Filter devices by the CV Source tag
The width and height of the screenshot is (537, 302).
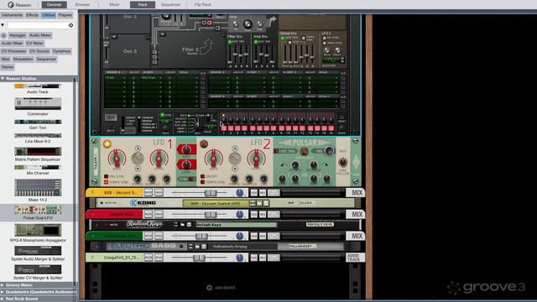pos(39,51)
